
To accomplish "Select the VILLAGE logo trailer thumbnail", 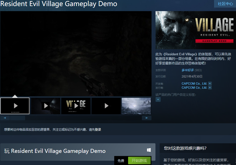I will point(76,106).
